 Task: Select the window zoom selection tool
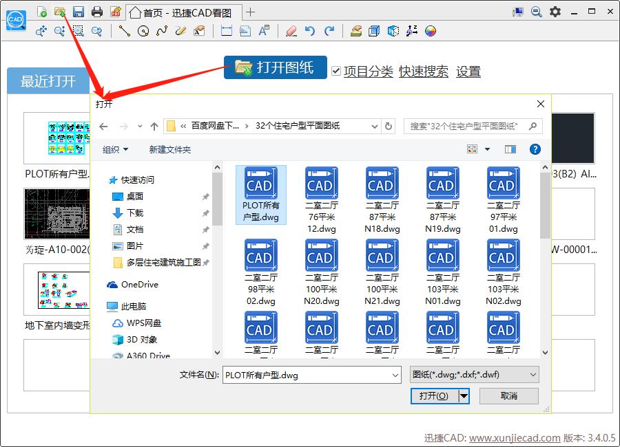tap(79, 31)
